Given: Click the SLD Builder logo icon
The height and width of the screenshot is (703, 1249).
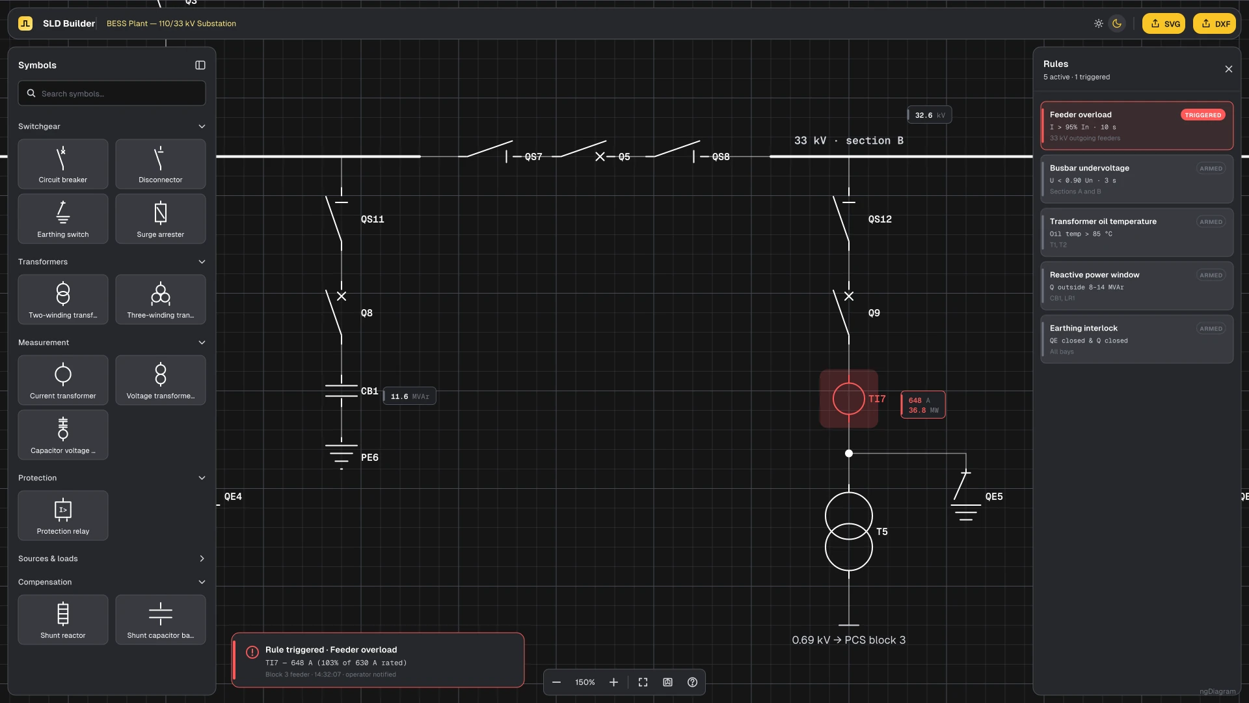Looking at the screenshot, I should pyautogui.click(x=25, y=23).
